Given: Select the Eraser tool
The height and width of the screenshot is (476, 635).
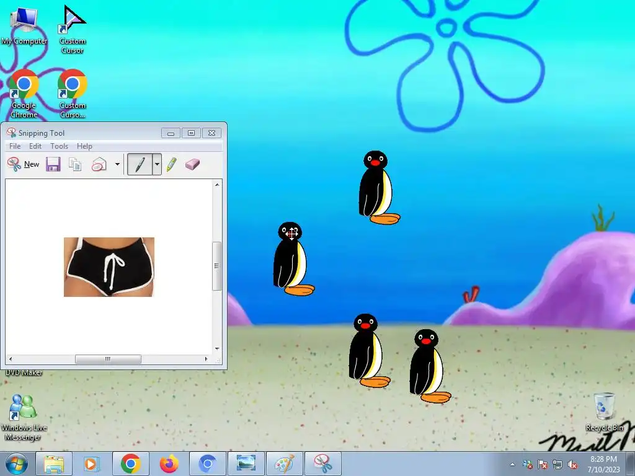Looking at the screenshot, I should pyautogui.click(x=192, y=164).
